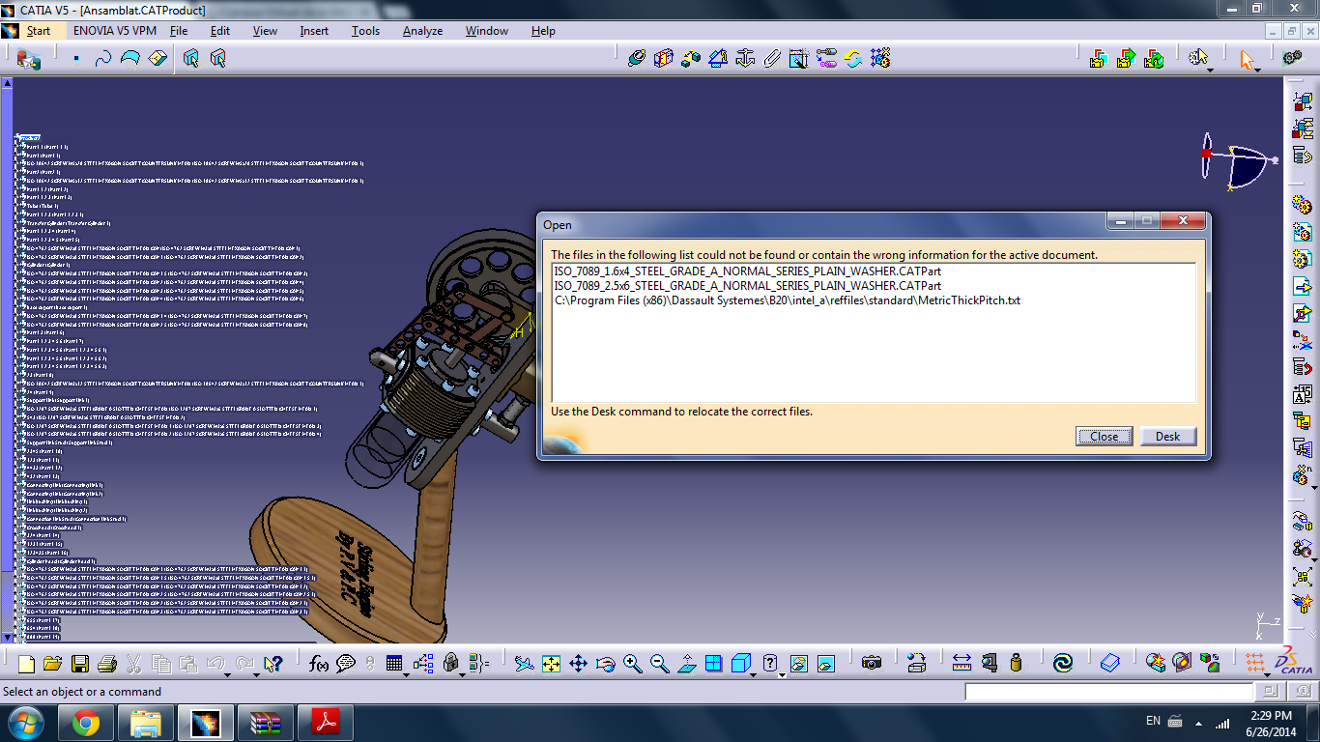1320x742 pixels.
Task: Open WinRAR from the taskbar
Action: [x=265, y=723]
